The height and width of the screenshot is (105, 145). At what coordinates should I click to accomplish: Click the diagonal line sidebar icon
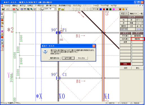tap(2, 17)
